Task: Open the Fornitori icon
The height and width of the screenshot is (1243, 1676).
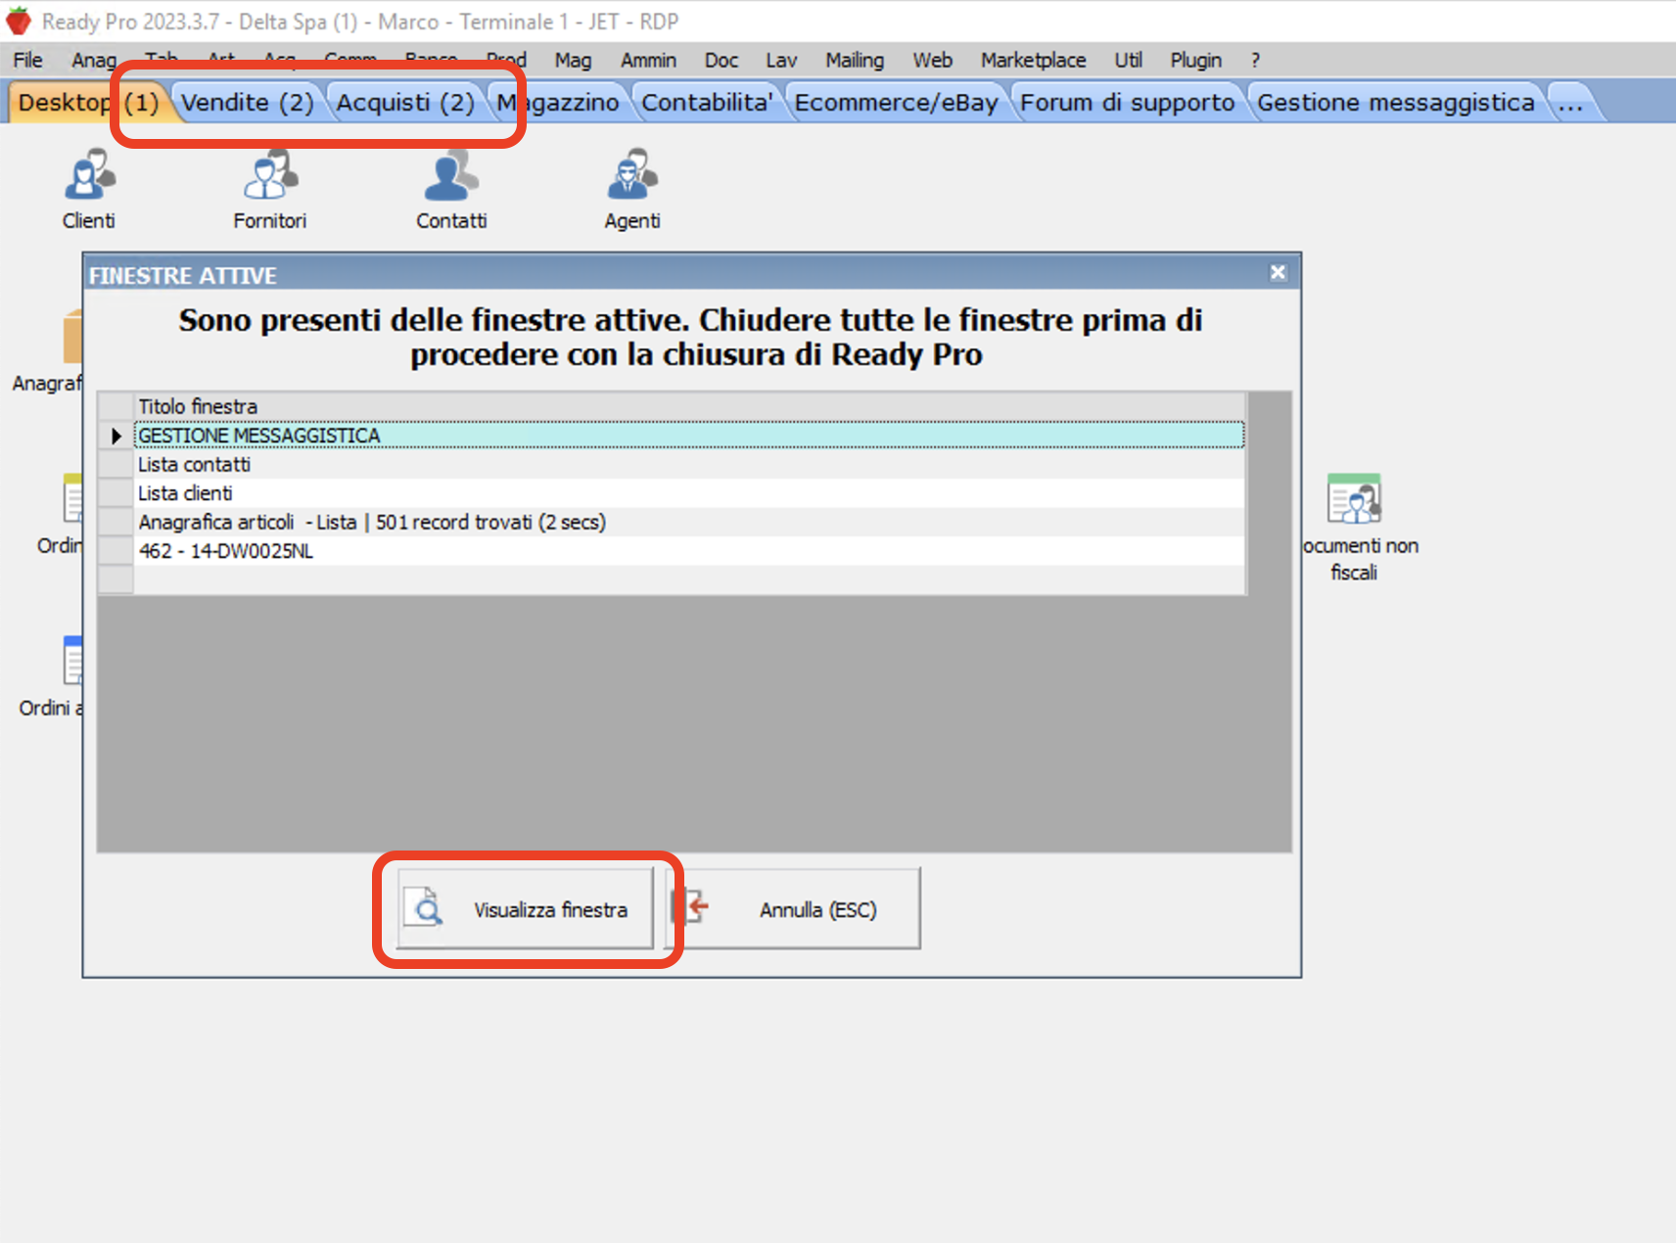Action: click(x=270, y=190)
